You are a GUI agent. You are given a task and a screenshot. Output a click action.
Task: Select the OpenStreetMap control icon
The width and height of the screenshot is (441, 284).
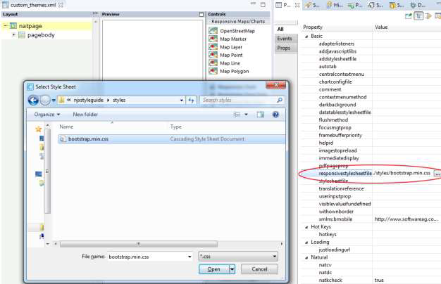213,32
